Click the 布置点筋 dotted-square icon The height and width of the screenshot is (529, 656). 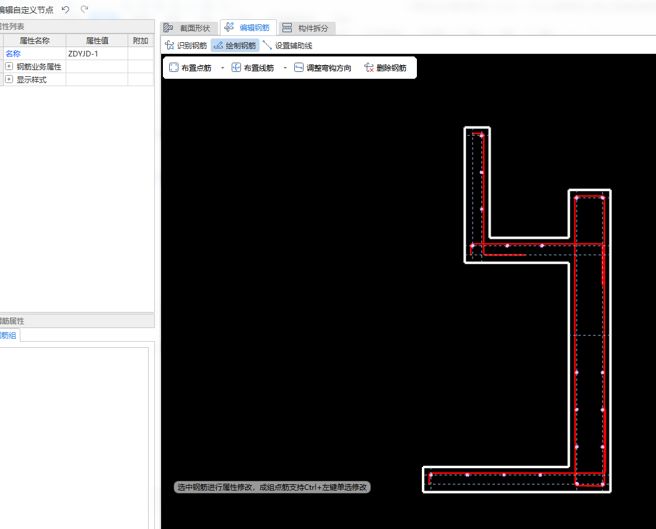coord(173,68)
